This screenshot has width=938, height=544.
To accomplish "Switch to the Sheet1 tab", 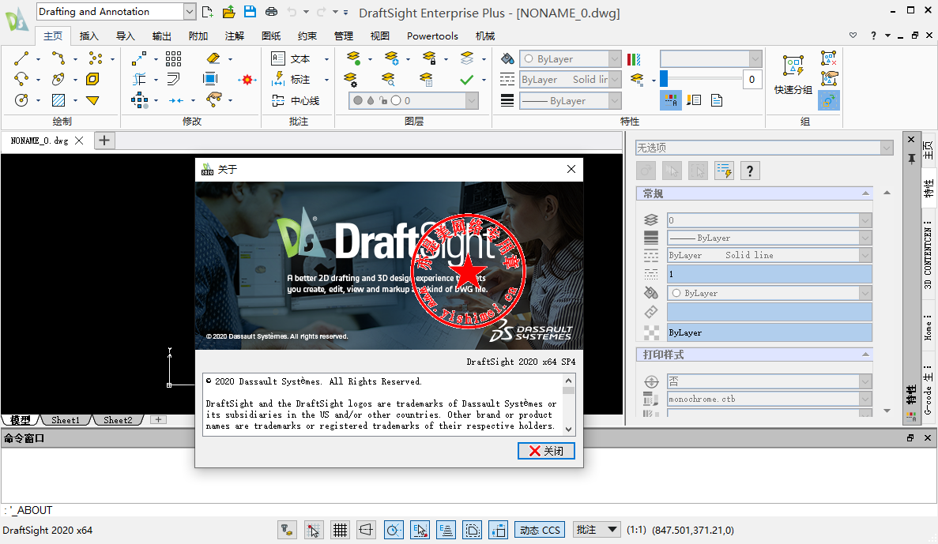I will [66, 420].
